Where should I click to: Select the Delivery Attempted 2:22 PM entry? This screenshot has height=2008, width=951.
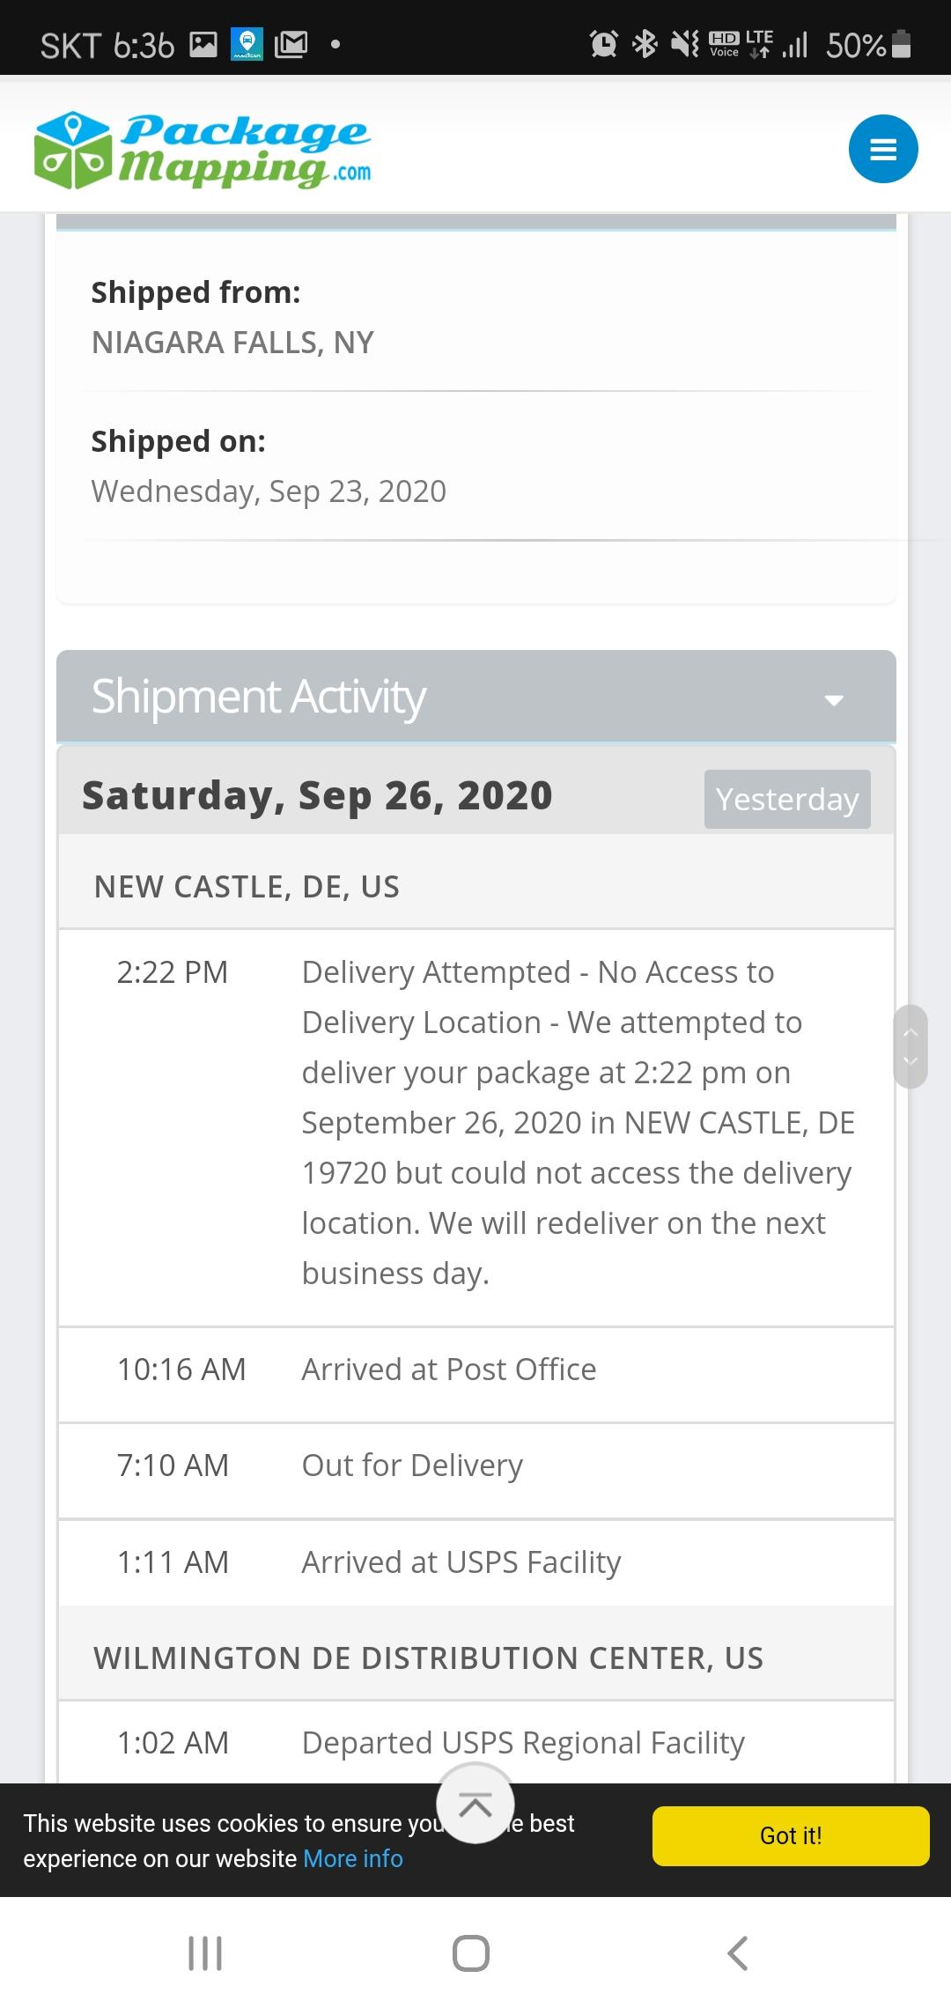[475, 1123]
